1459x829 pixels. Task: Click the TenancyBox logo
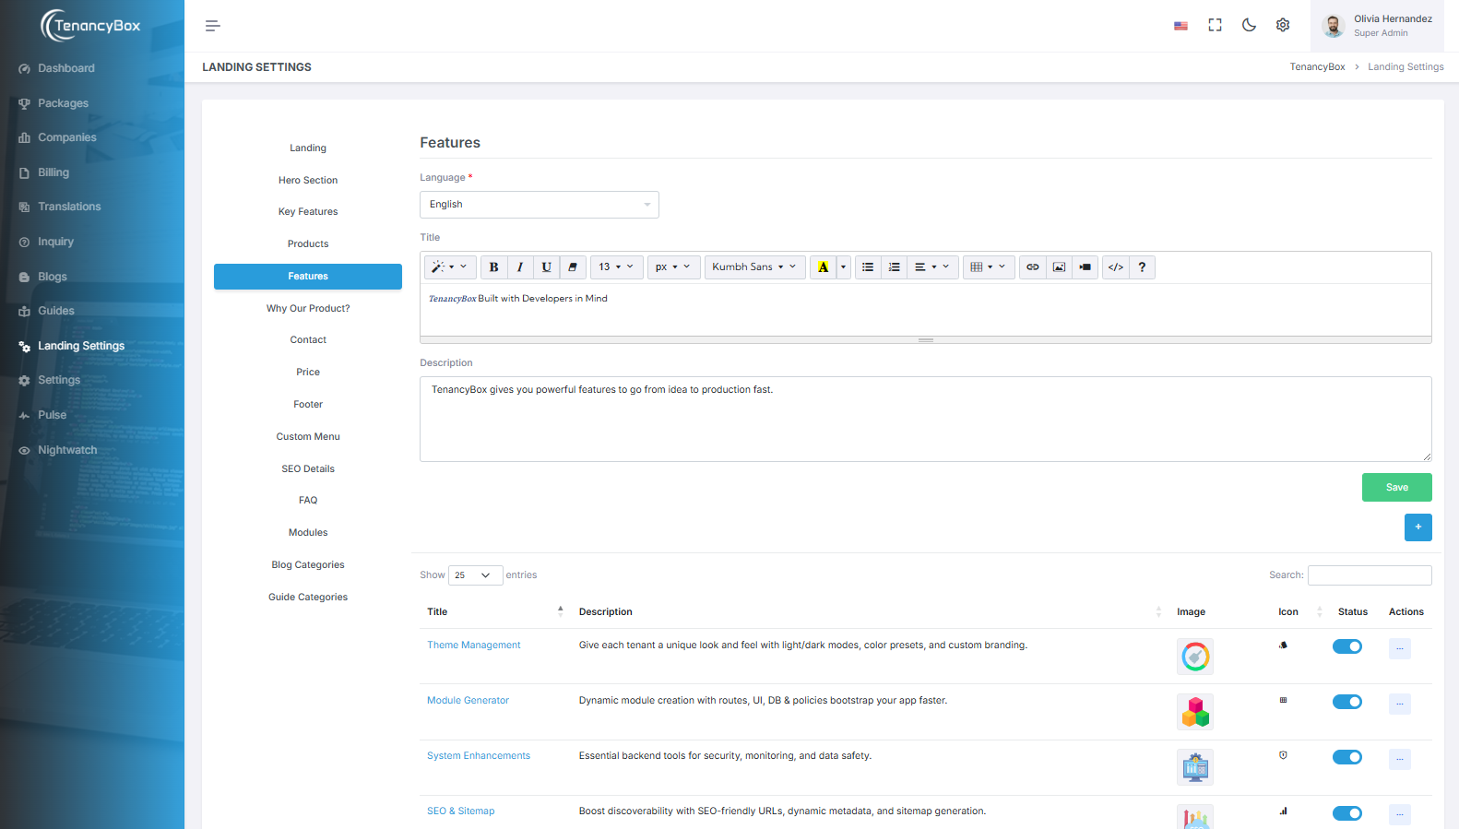tap(91, 26)
